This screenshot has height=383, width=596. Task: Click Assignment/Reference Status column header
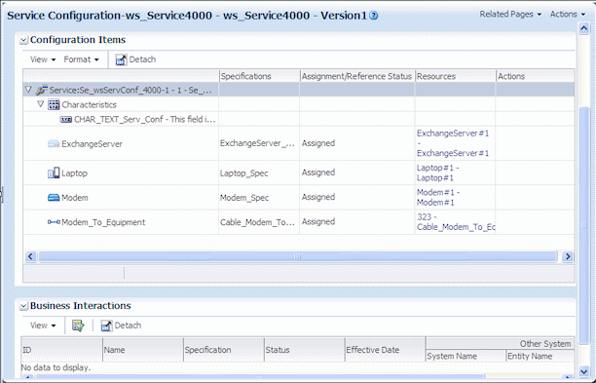(356, 76)
